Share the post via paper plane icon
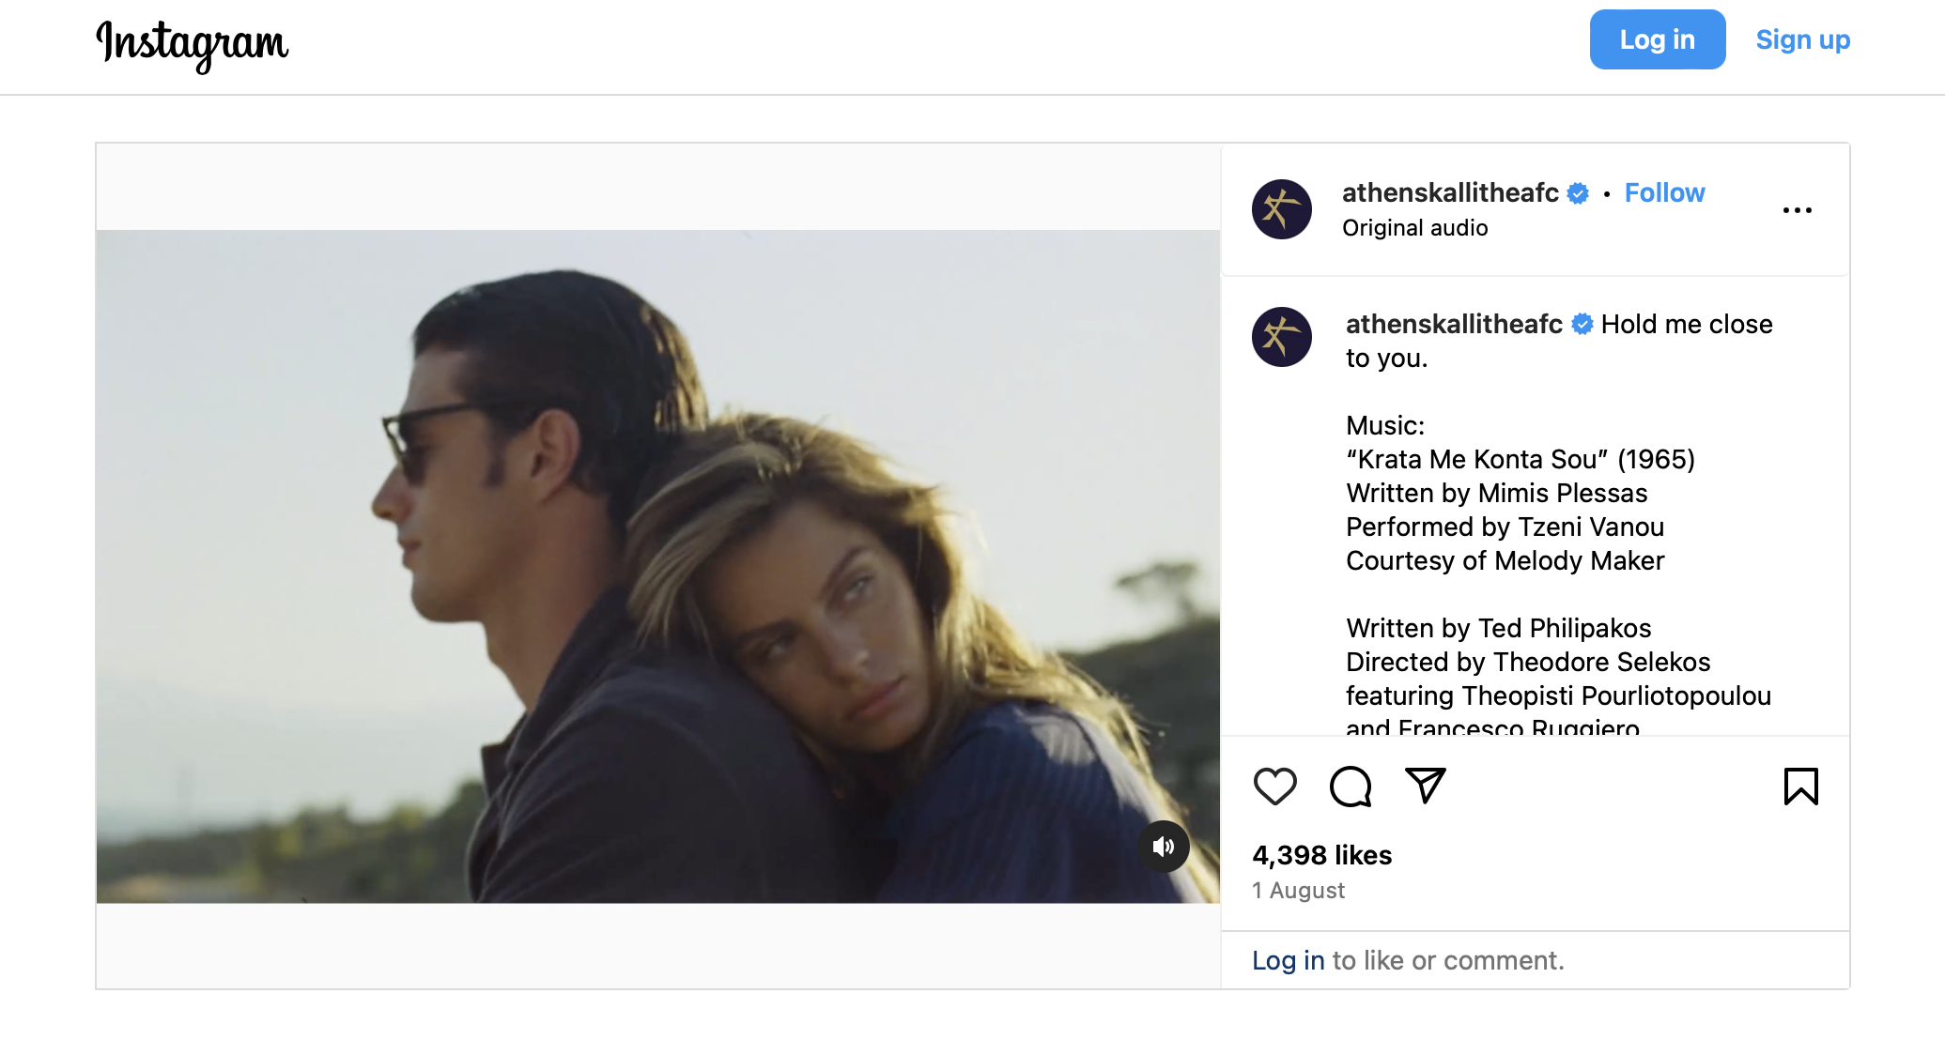1945x1039 pixels. (1425, 786)
